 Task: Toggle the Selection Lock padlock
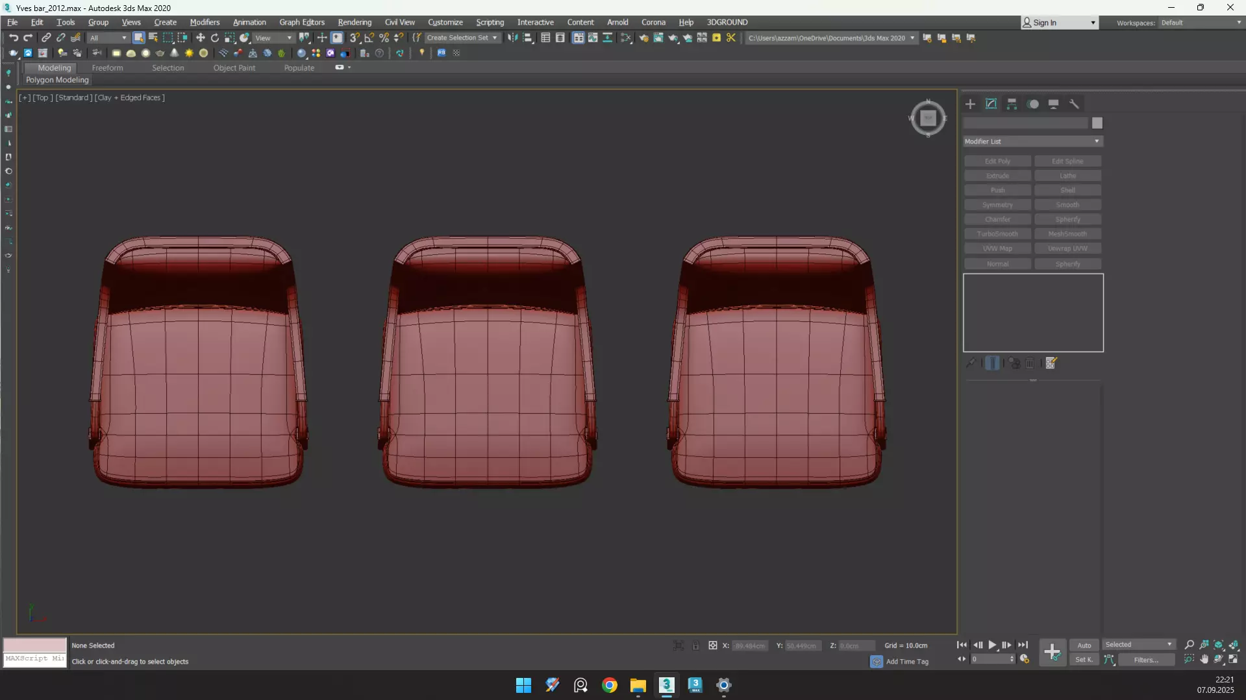coord(695,646)
